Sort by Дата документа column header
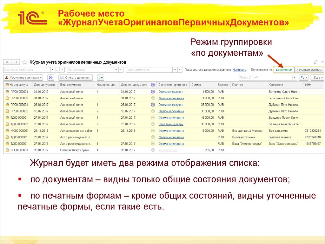325x244 pixels. coord(45,85)
